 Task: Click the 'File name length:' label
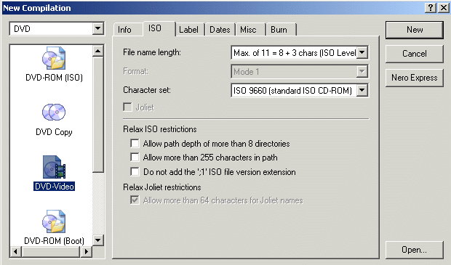(x=152, y=52)
